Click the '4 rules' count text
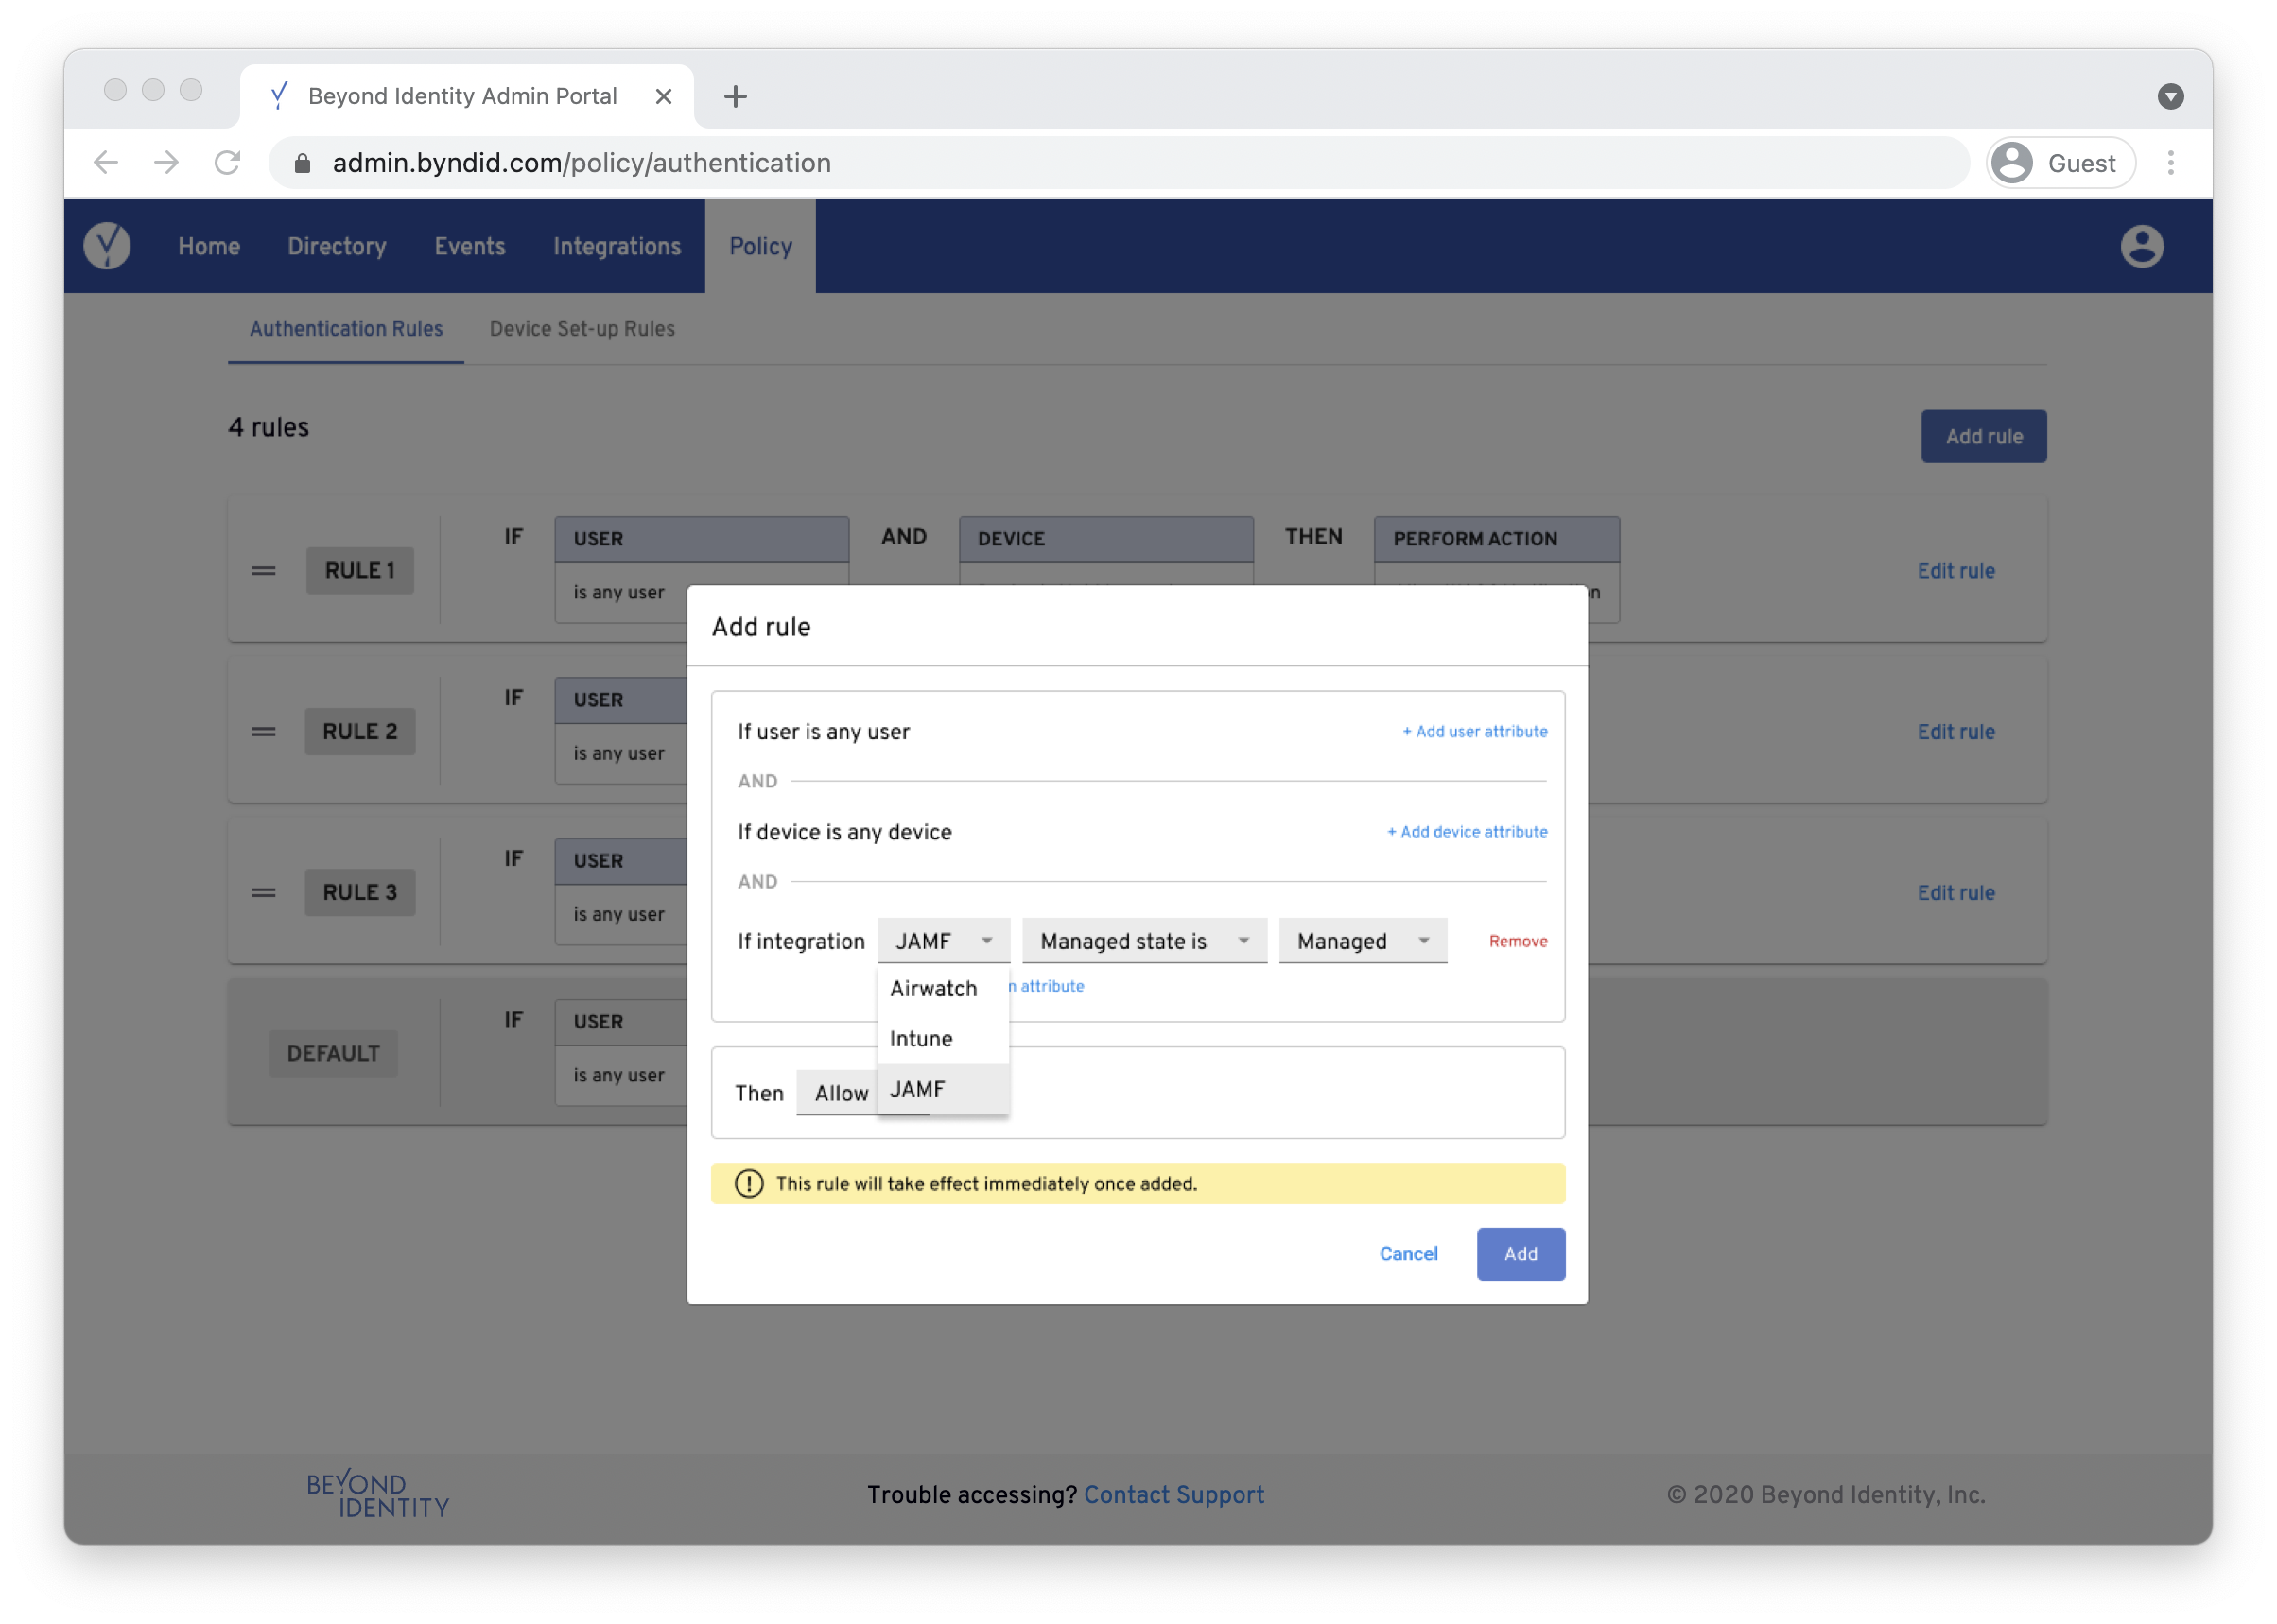This screenshot has height=1624, width=2277. tap(269, 427)
